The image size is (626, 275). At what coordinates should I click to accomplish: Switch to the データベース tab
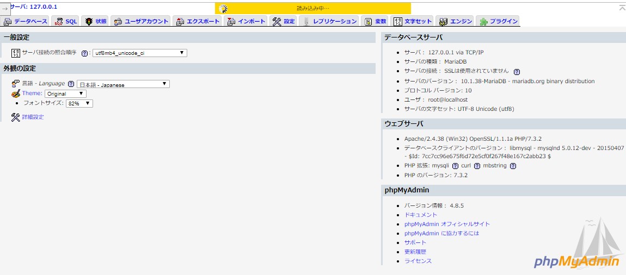[x=26, y=22]
